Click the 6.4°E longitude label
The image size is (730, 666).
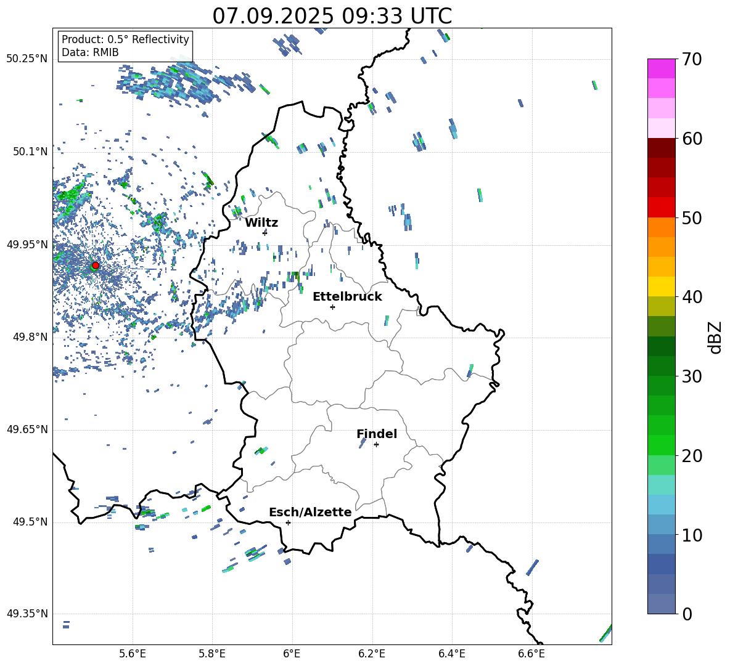451,654
